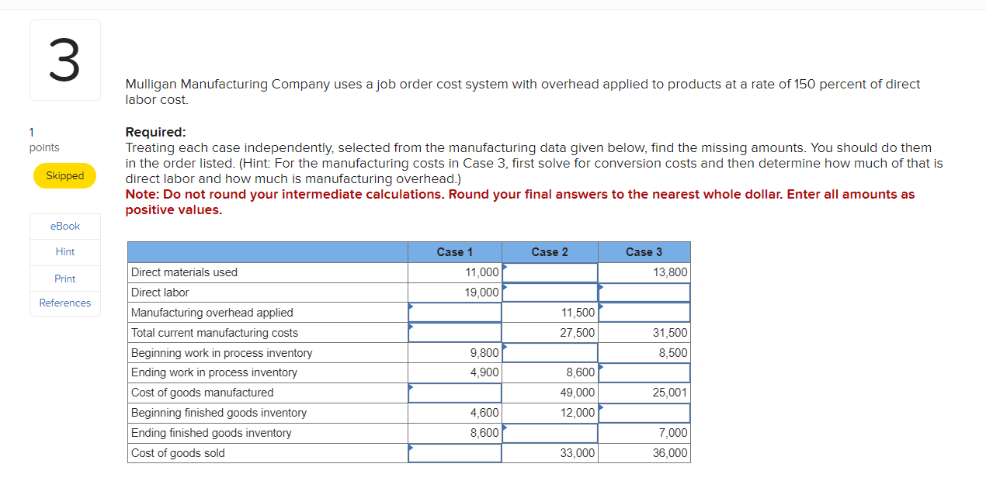Image resolution: width=986 pixels, height=495 pixels.
Task: Click Beginning work in process inventory label
Action: click(x=222, y=353)
